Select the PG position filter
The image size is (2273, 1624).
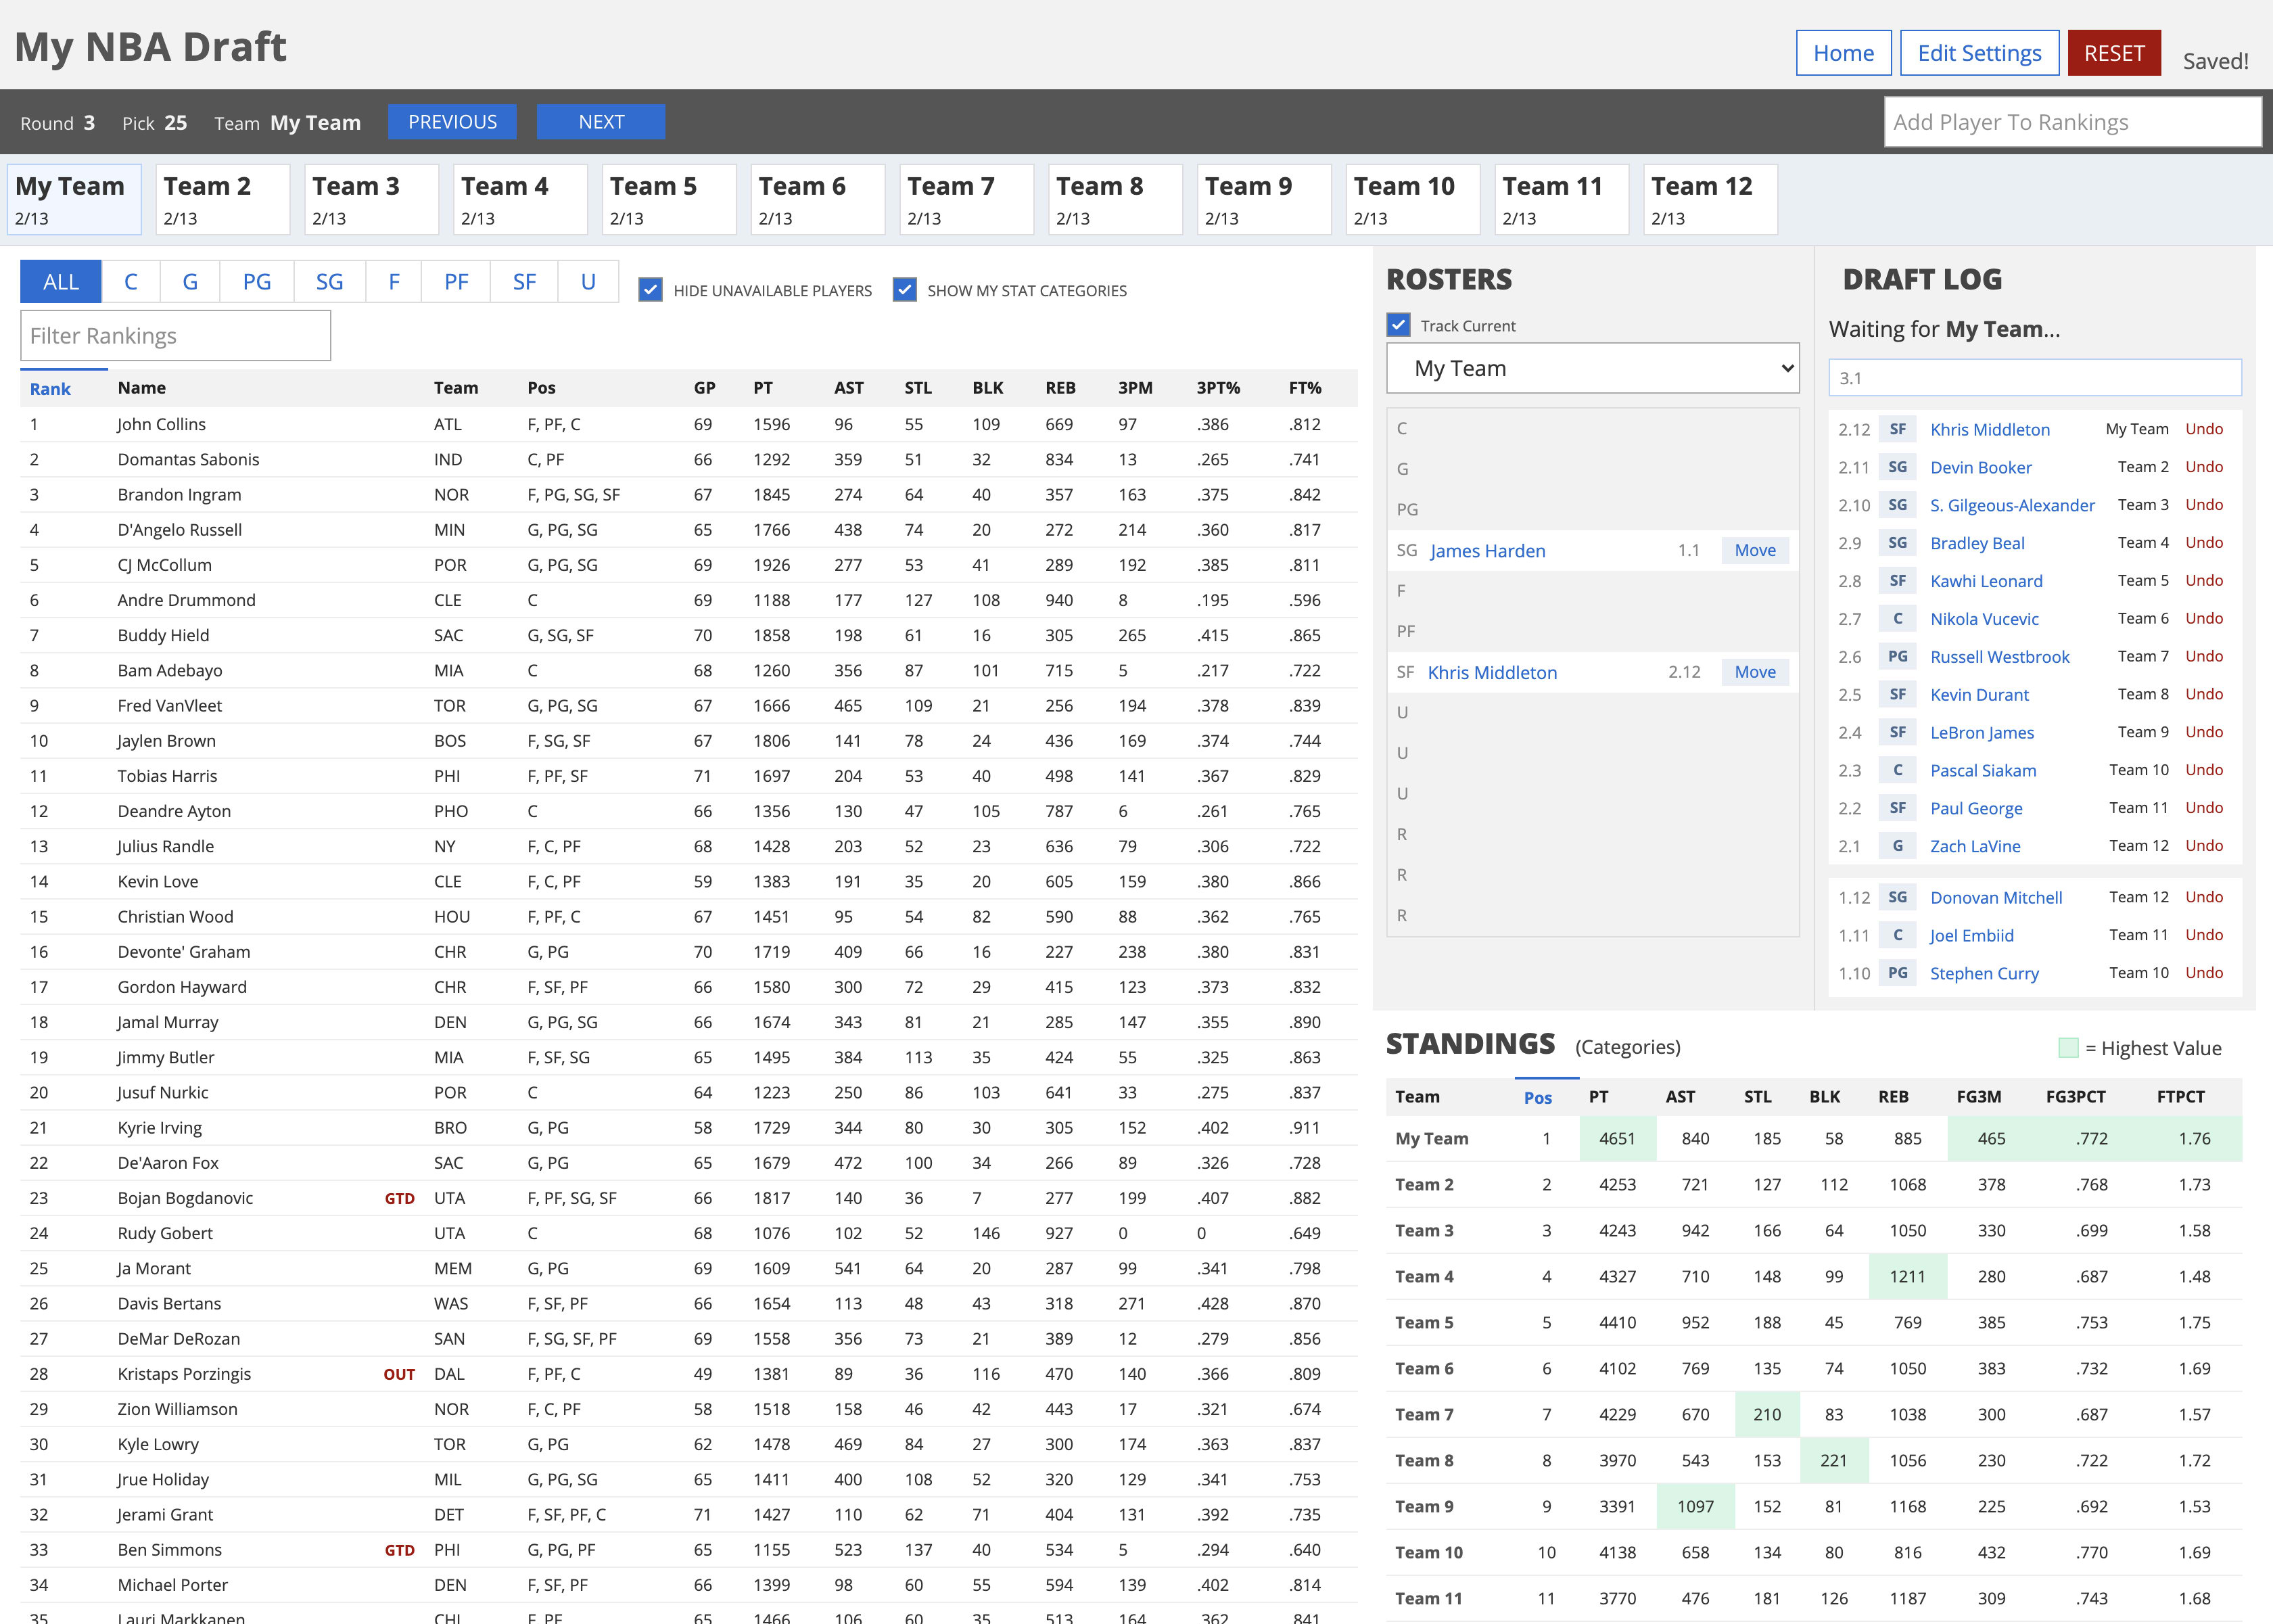coord(256,281)
